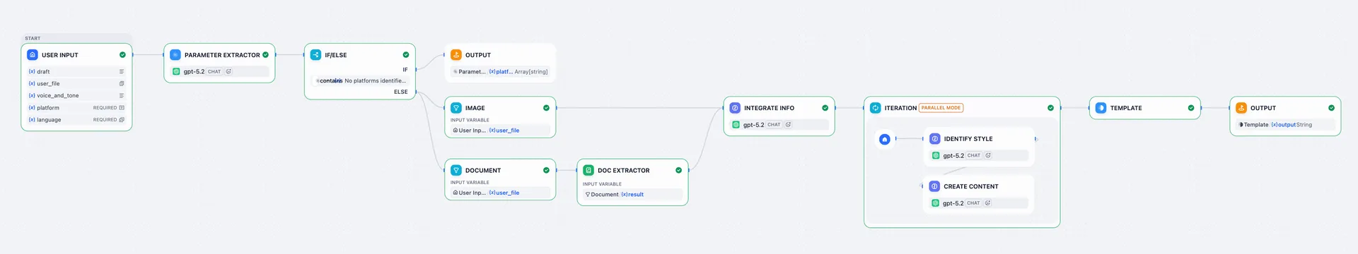This screenshot has width=1358, height=254.
Task: Click the CREATE CONTENT node title
Action: [971, 187]
